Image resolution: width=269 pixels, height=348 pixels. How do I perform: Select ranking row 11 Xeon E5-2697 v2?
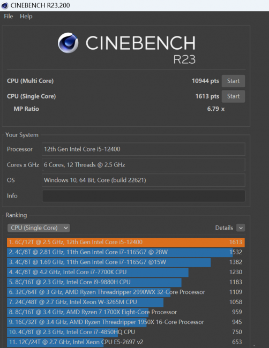tap(126, 342)
